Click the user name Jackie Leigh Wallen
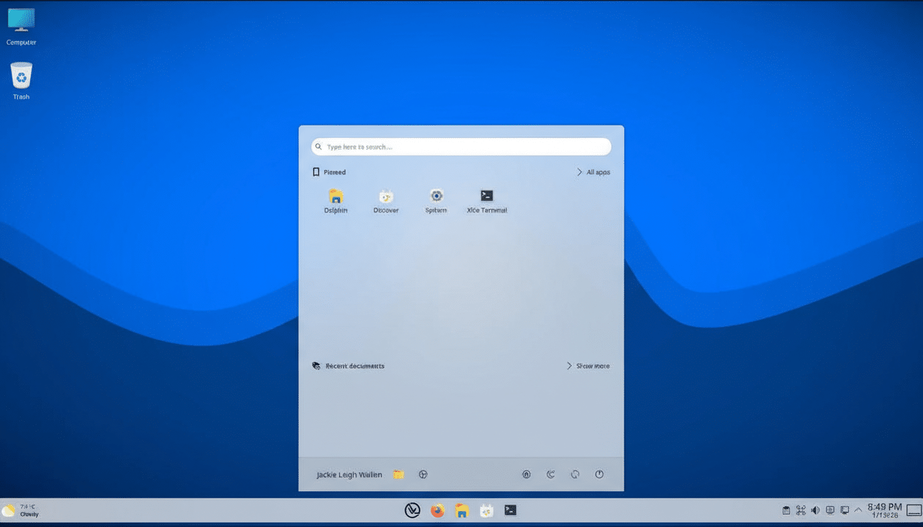 click(x=350, y=473)
